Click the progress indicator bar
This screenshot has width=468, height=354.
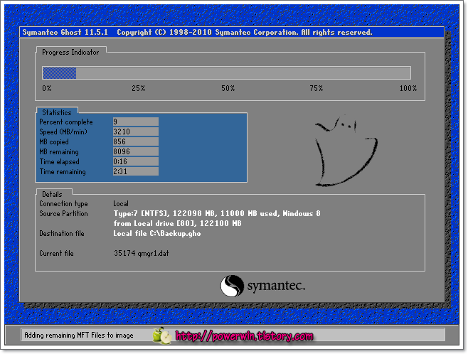click(227, 73)
